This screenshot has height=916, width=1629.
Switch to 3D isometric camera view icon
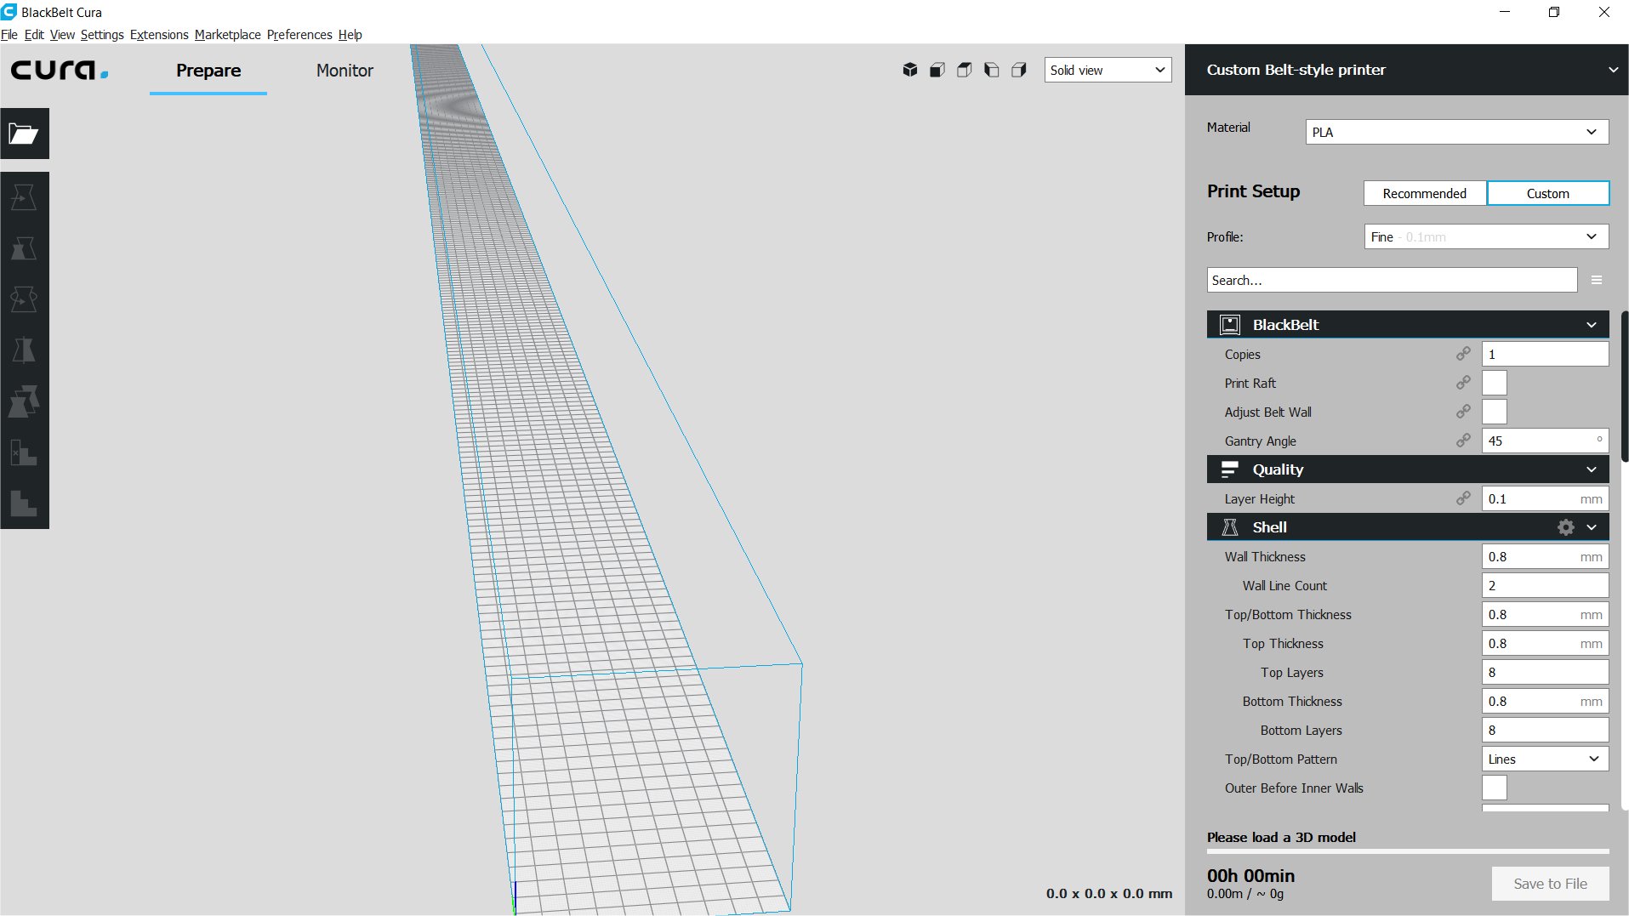(x=909, y=70)
